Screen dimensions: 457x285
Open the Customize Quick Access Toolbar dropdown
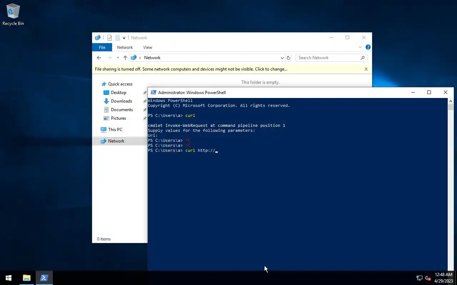pyautogui.click(x=124, y=38)
